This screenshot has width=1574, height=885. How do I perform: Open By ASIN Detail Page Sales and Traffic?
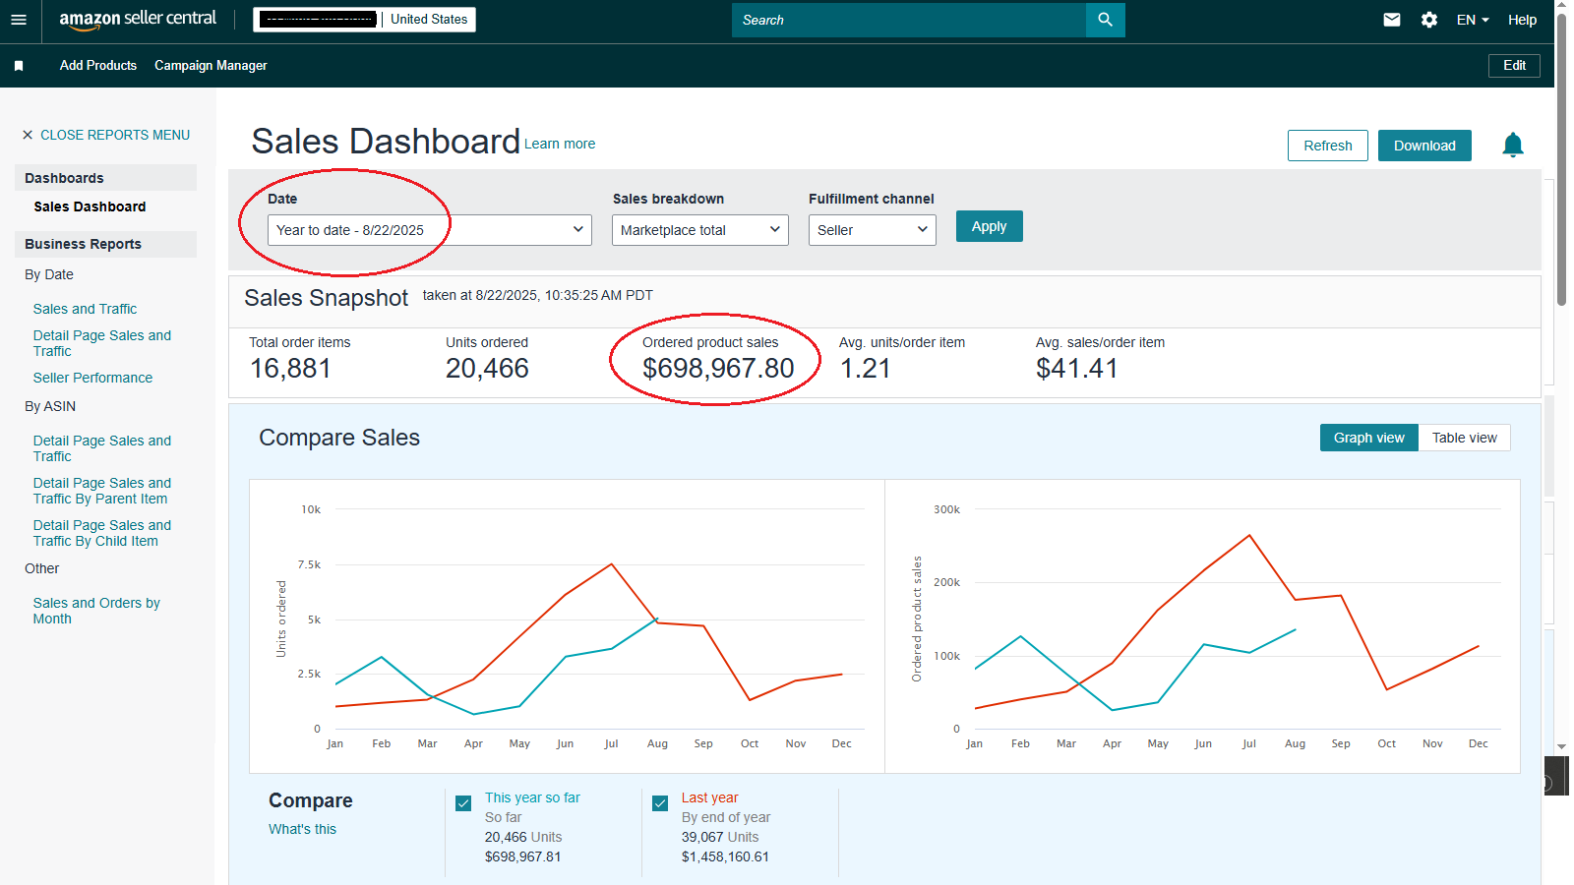pyautogui.click(x=102, y=448)
